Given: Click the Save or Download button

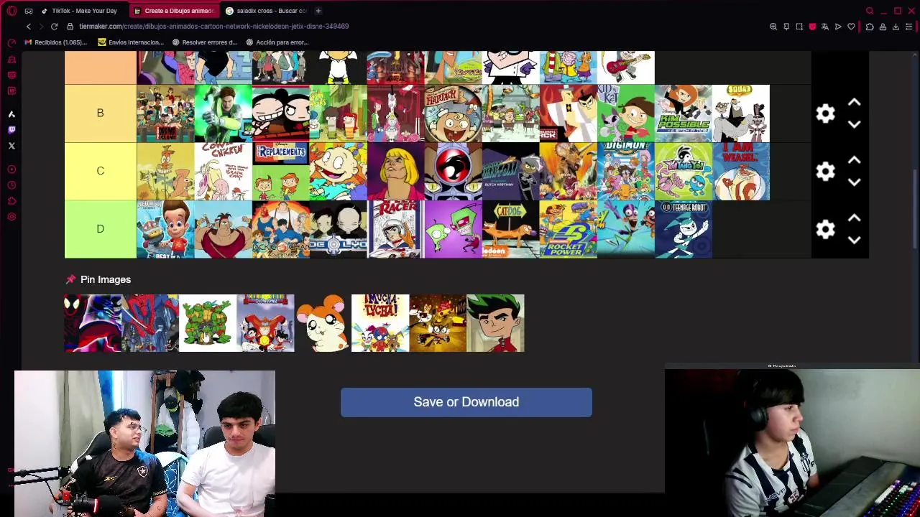Looking at the screenshot, I should (x=466, y=402).
